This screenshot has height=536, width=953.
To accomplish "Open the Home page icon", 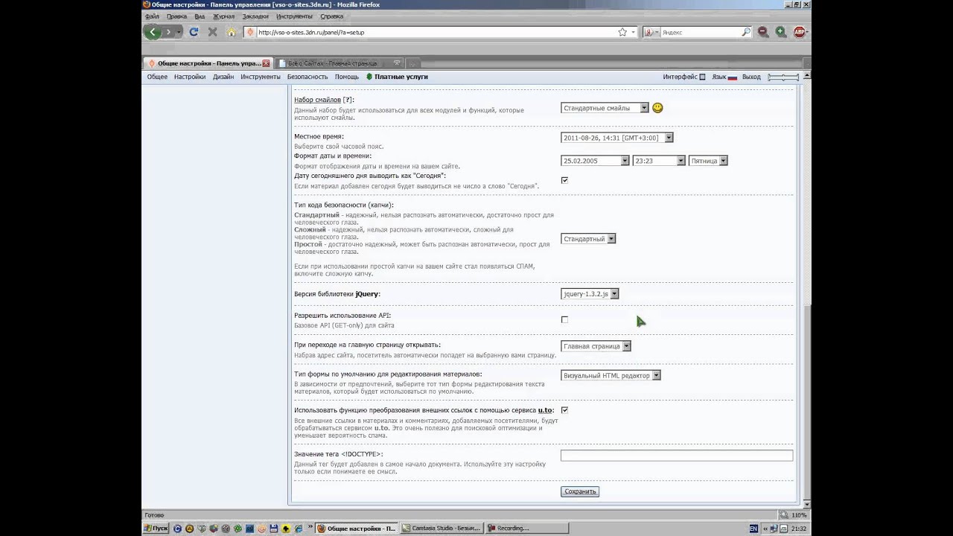I will click(232, 32).
